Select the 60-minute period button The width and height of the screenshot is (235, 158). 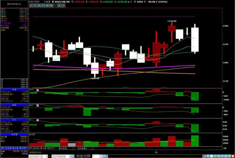[51, 5]
